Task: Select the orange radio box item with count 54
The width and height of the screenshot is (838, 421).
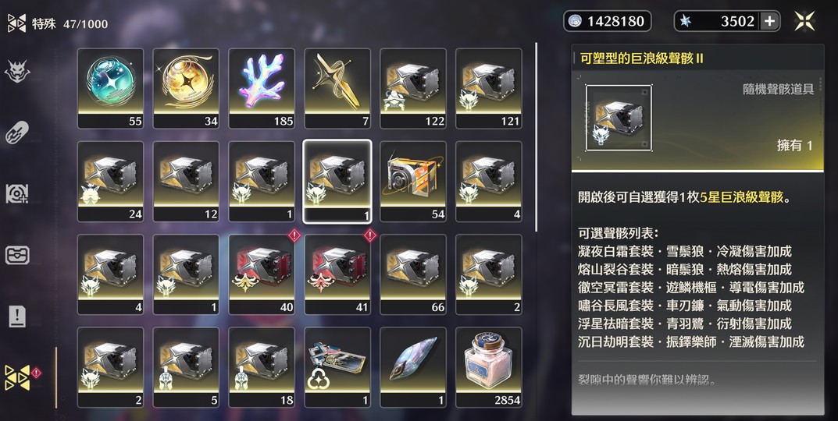Action: pos(413,182)
